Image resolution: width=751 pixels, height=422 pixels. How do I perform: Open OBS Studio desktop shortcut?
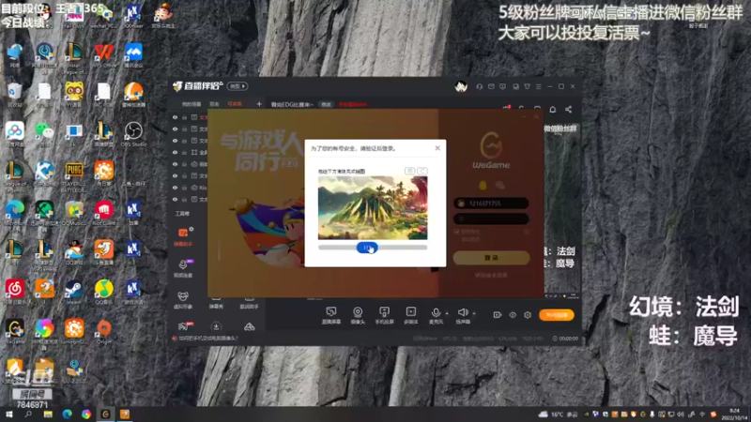pyautogui.click(x=133, y=134)
